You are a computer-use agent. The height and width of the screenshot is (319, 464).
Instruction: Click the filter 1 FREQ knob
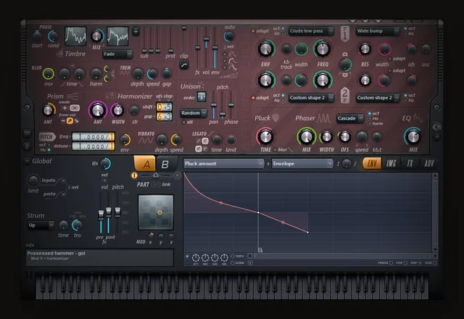322,49
